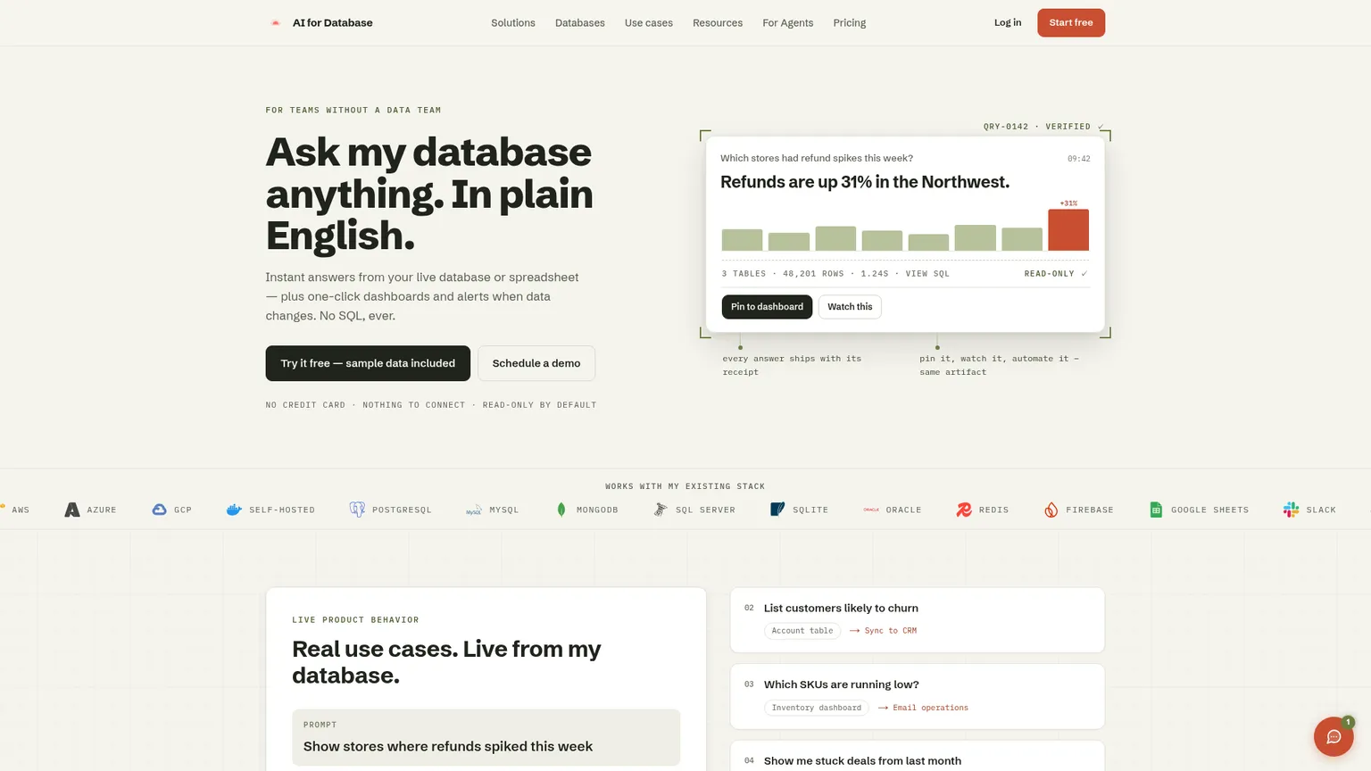
Task: Click the MySQL logo icon
Action: tap(474, 510)
